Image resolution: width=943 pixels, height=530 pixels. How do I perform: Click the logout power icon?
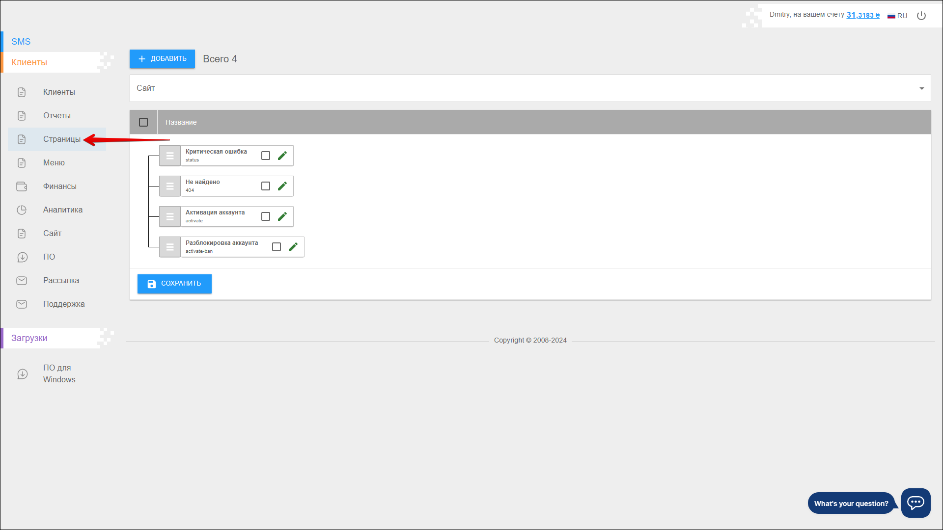(921, 16)
